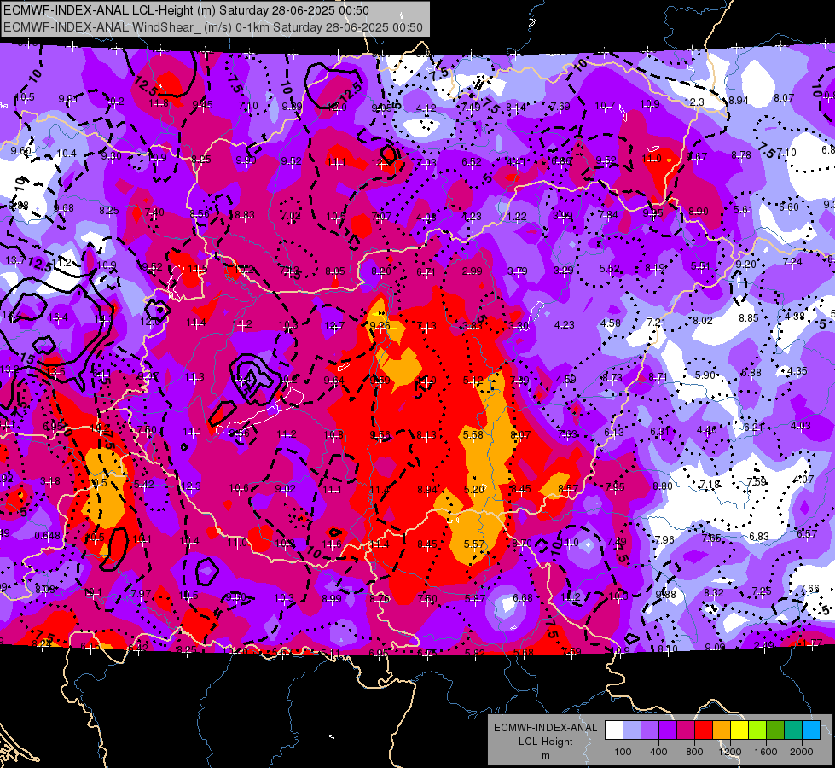Click the sky blue legend swatch

pyautogui.click(x=811, y=730)
